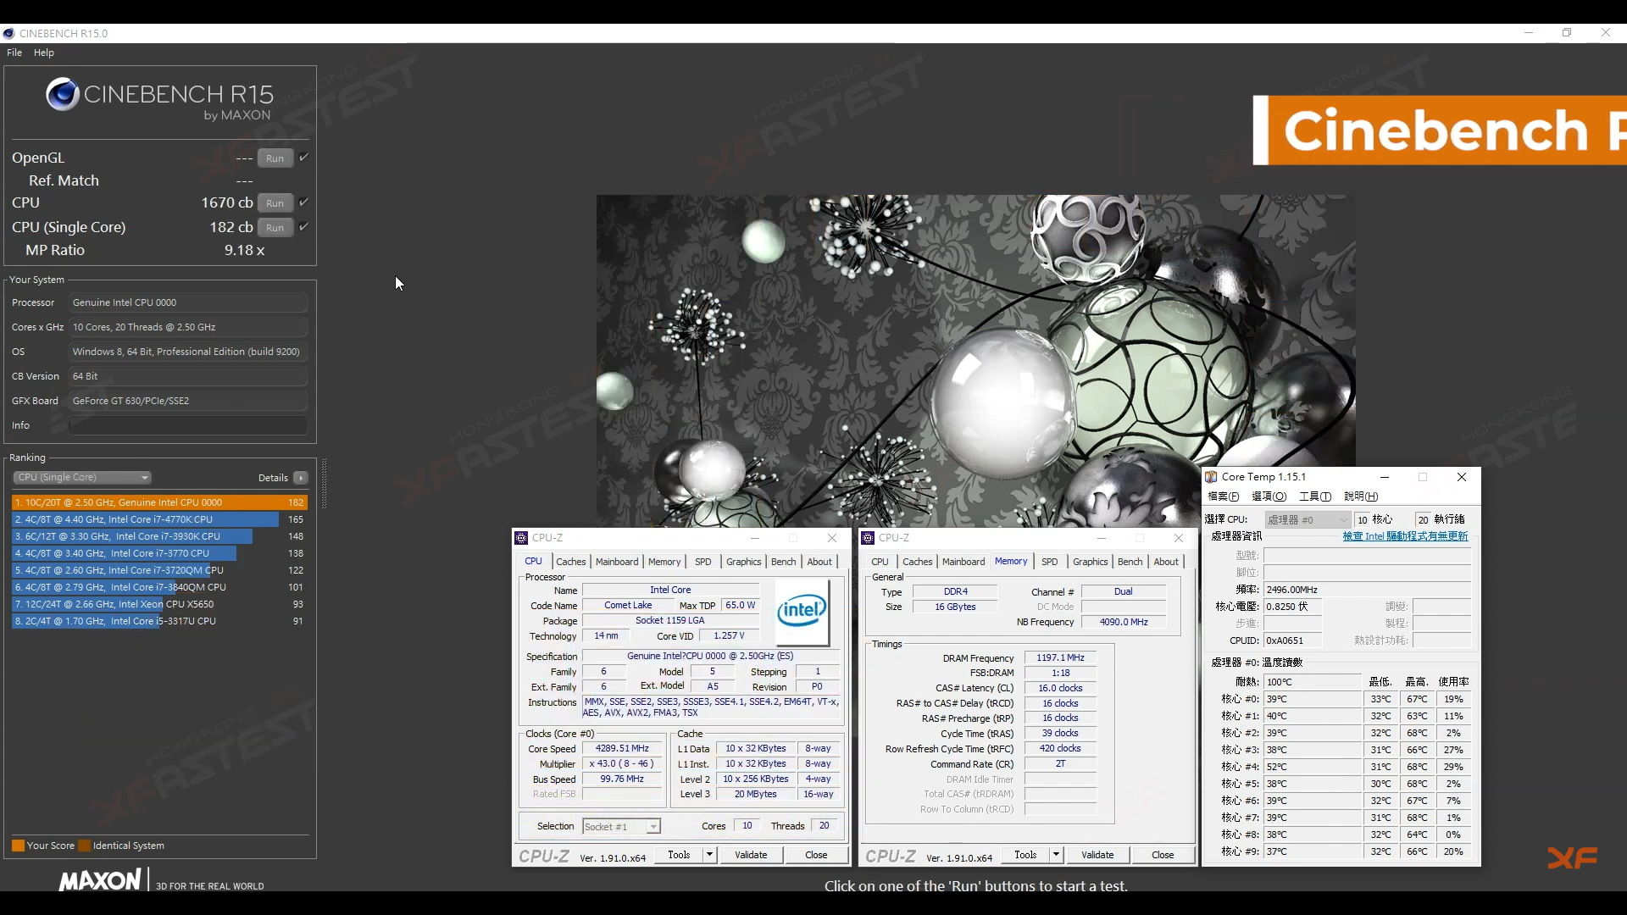Open the 檔案(F) menu in Core Temp

pyautogui.click(x=1224, y=496)
